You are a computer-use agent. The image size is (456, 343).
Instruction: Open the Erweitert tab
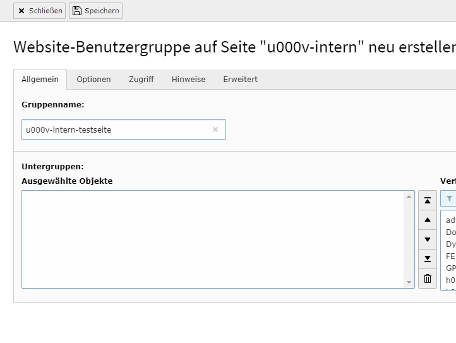pos(240,80)
